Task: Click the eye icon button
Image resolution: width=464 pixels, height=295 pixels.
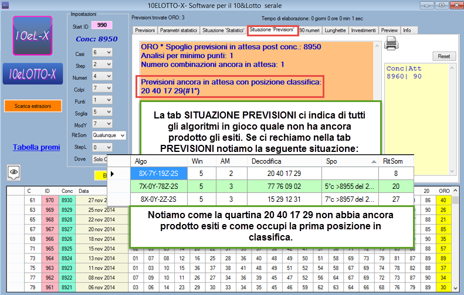Action: point(13,172)
